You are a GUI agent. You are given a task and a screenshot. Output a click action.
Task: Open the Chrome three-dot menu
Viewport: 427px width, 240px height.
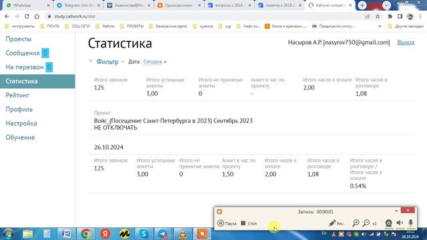(x=420, y=16)
